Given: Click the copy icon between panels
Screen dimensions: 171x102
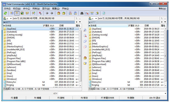Looking at the screenshot, I should point(85,41).
